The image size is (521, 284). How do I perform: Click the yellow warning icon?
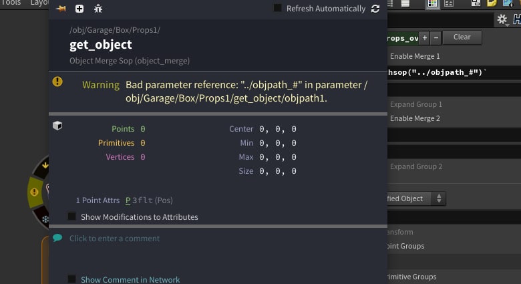pyautogui.click(x=57, y=82)
